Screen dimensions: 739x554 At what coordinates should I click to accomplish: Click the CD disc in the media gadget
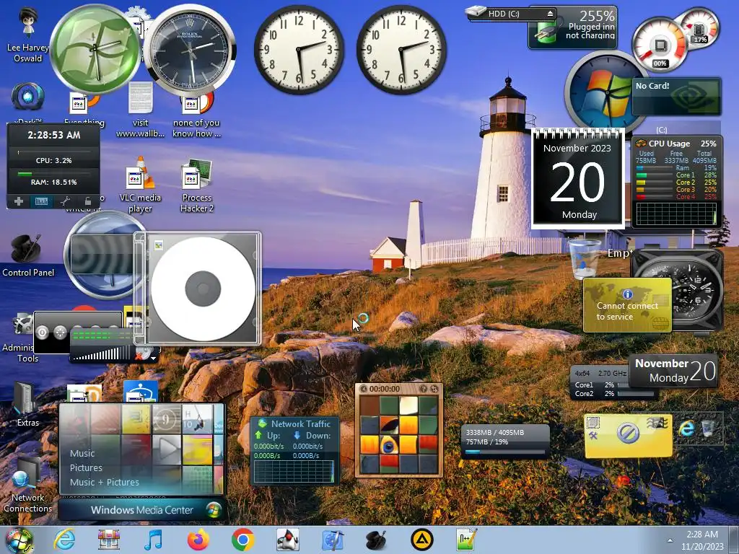(x=203, y=289)
